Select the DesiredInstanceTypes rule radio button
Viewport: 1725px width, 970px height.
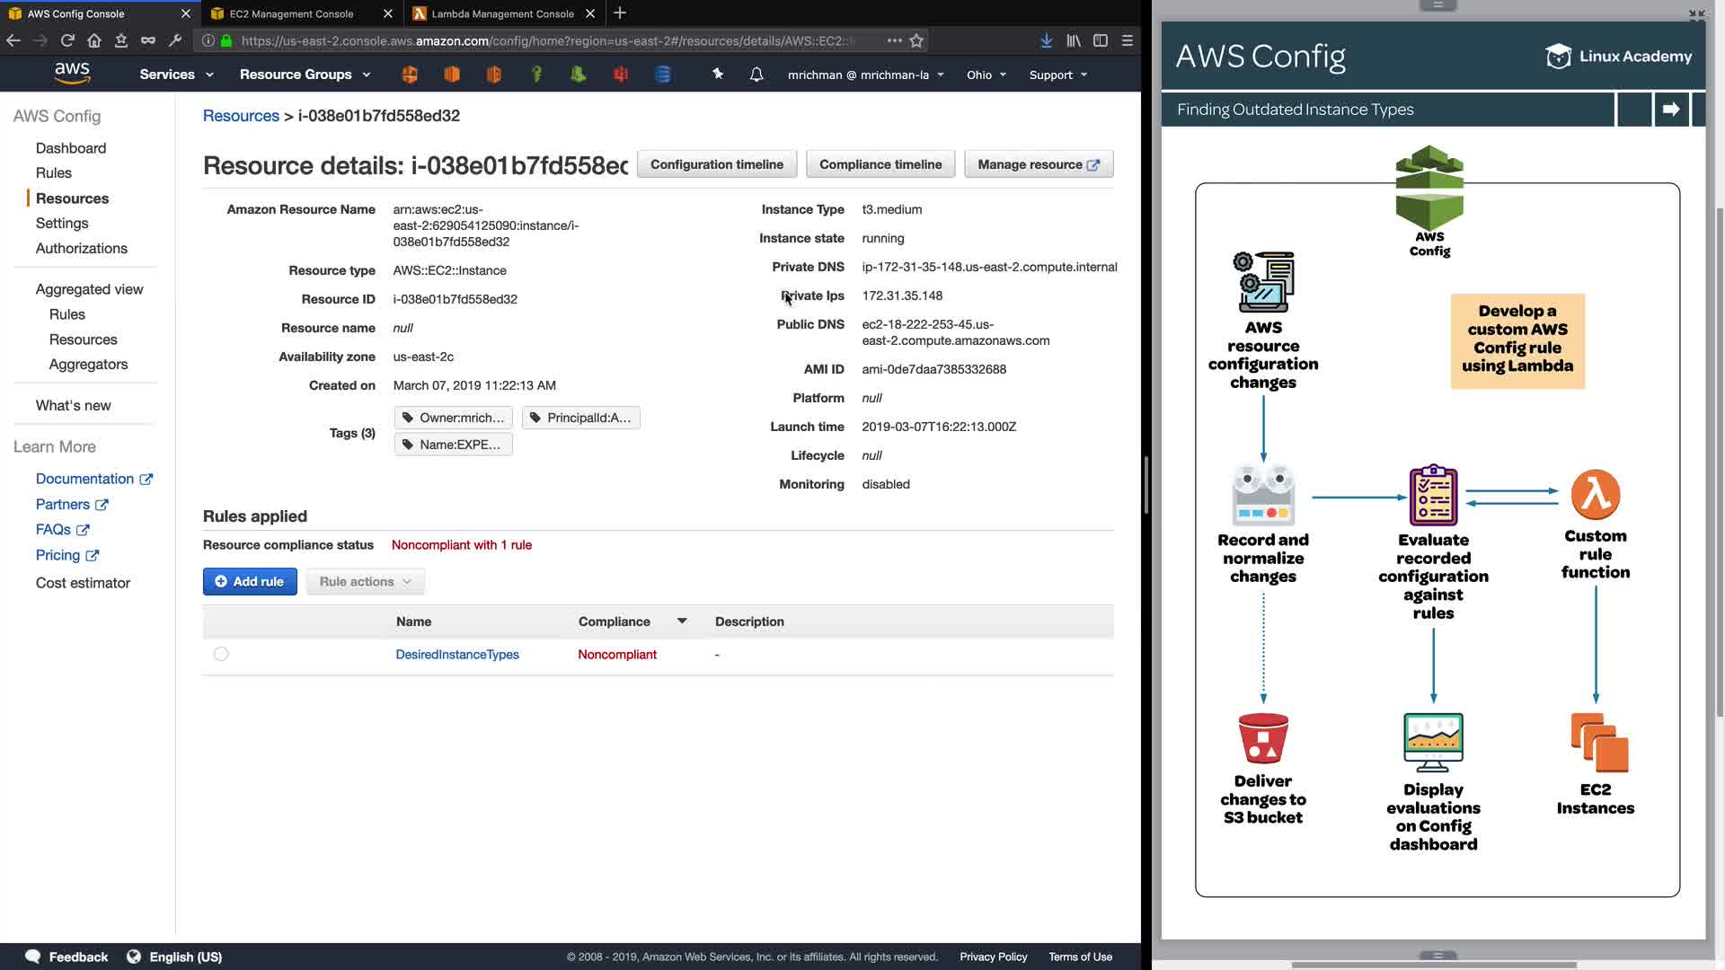(x=221, y=654)
